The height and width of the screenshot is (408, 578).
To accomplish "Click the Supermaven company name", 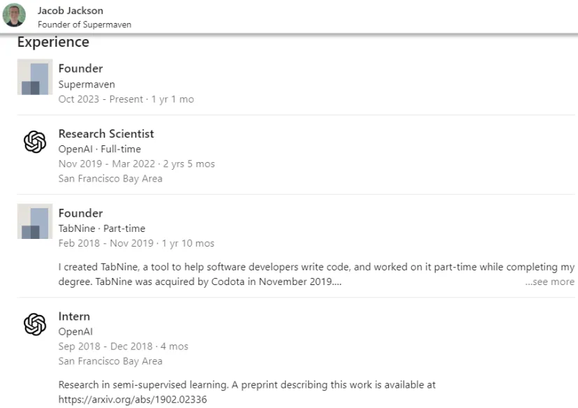I will click(x=87, y=85).
